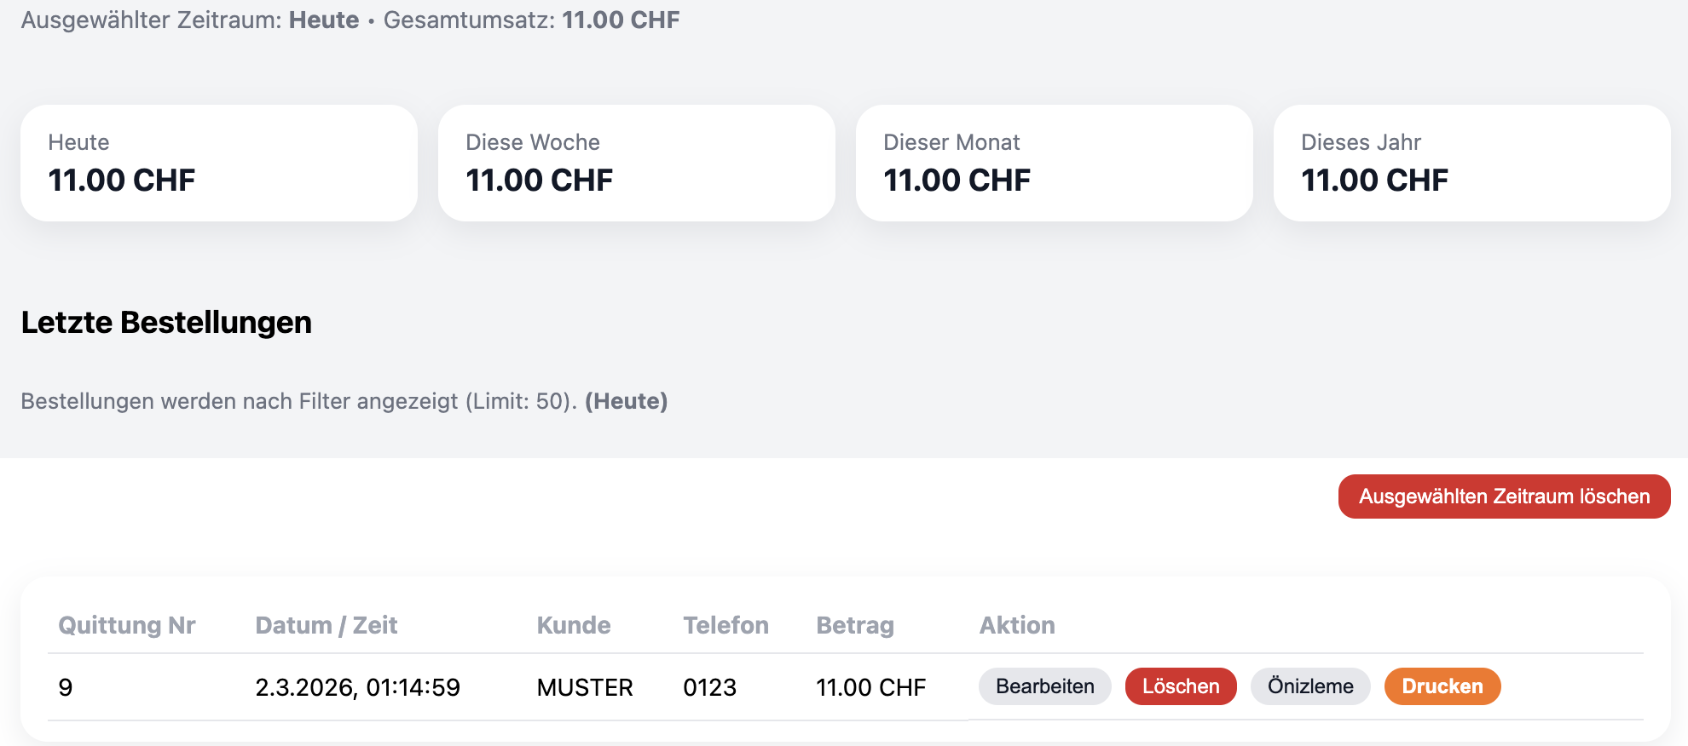Click the order date 2.3.2026, 01:14:59
The height and width of the screenshot is (746, 1688).
point(358,687)
